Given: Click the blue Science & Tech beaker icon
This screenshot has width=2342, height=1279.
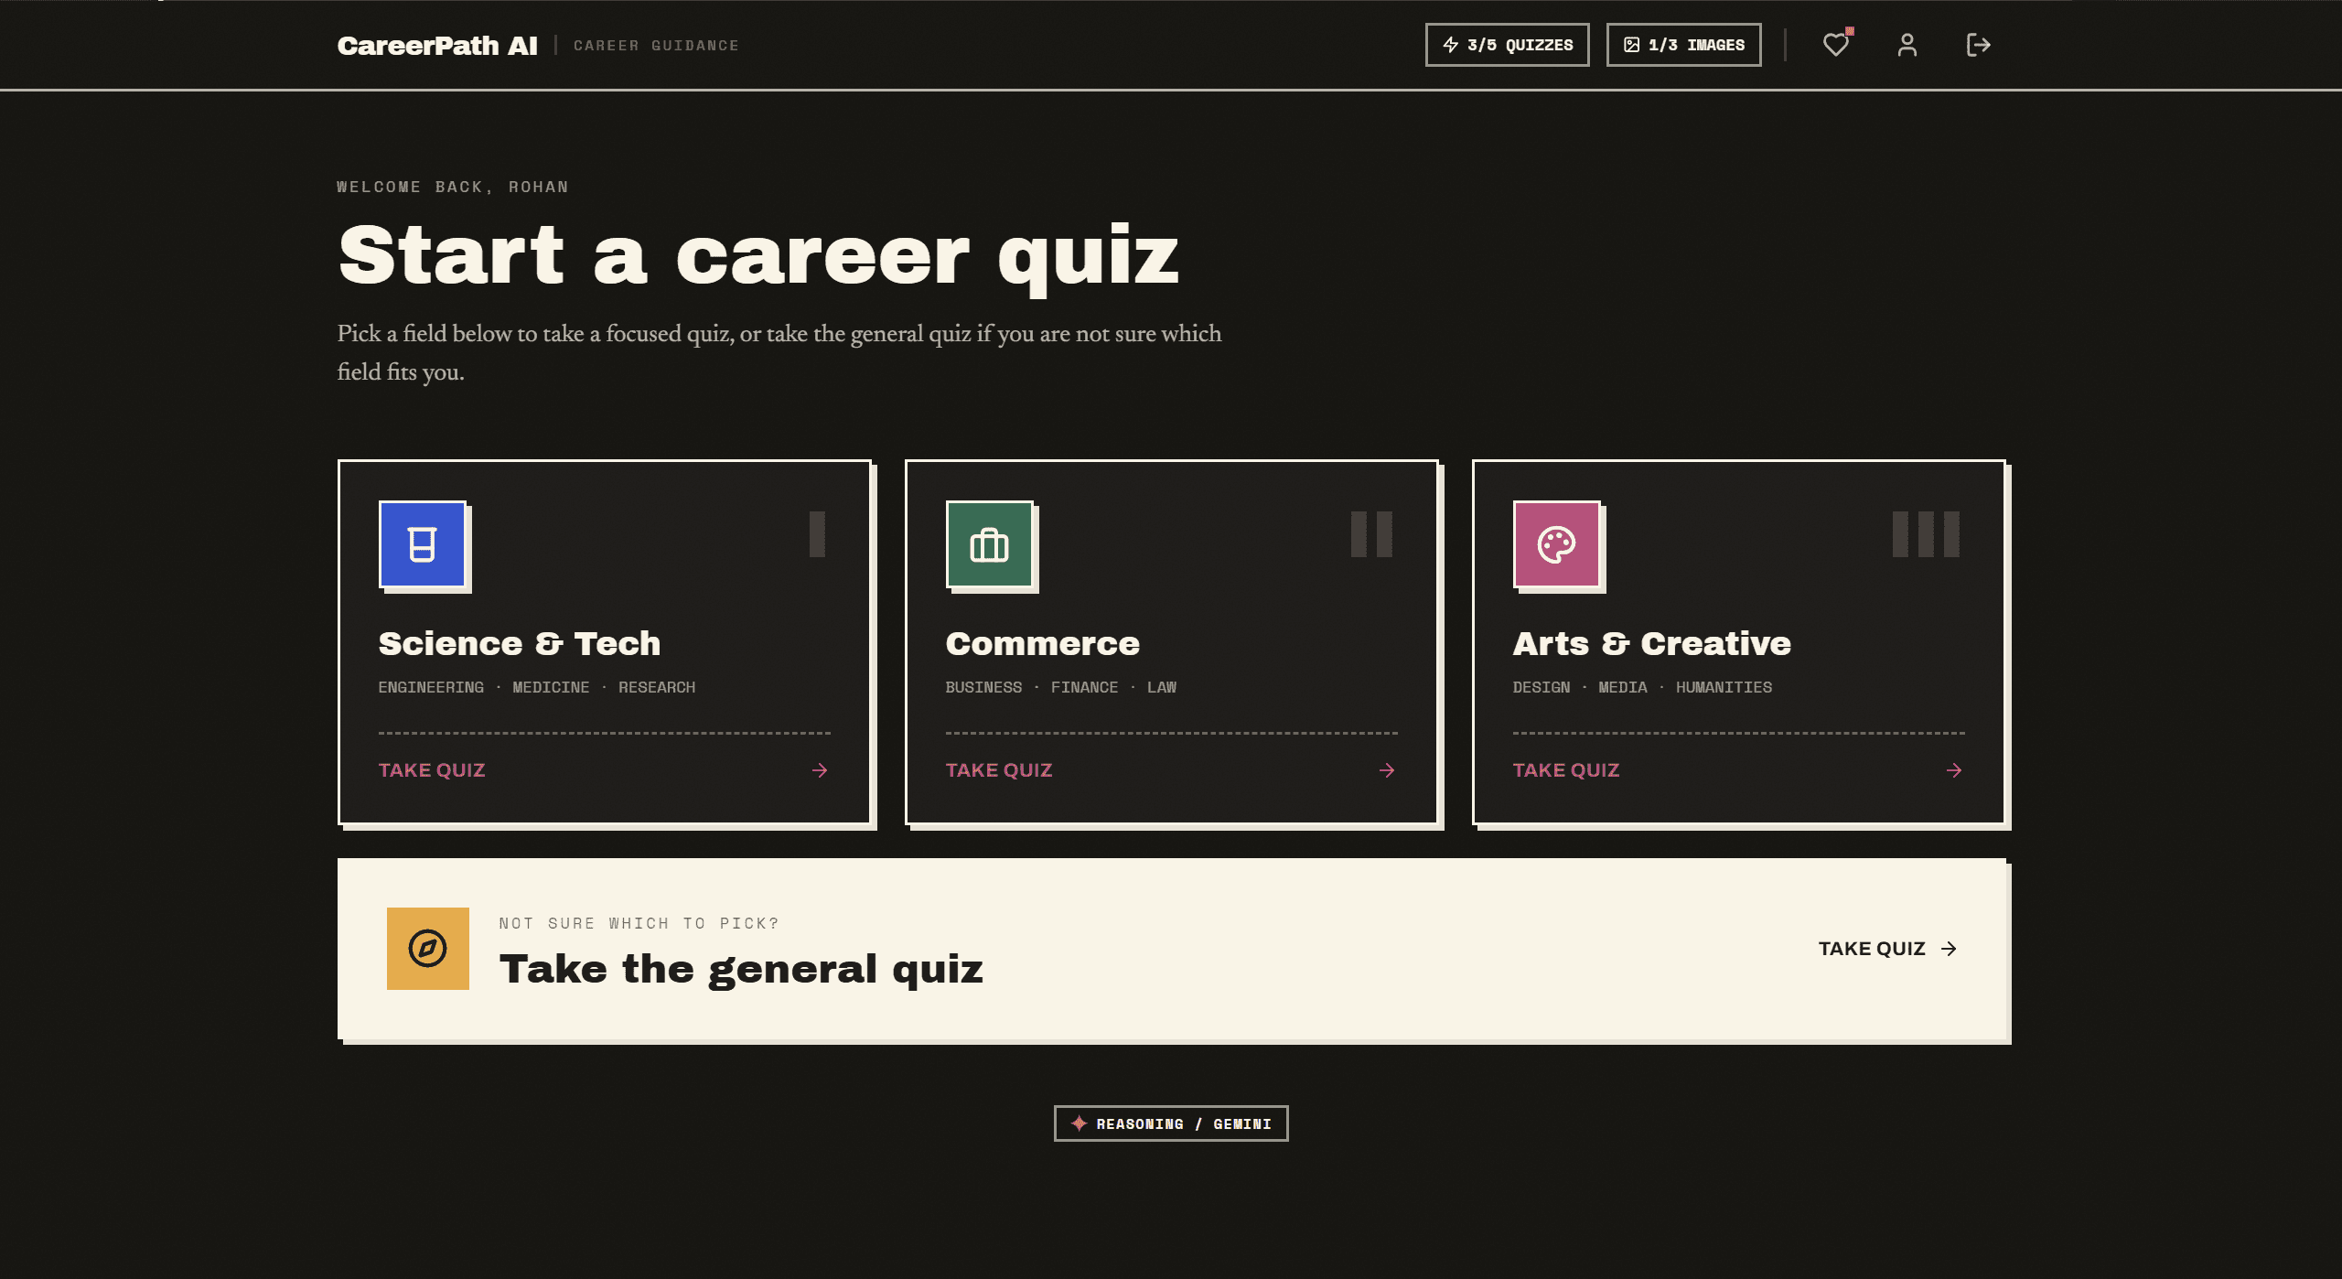Looking at the screenshot, I should coord(423,544).
